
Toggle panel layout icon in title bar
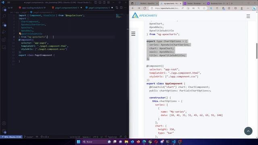pos(100,2)
